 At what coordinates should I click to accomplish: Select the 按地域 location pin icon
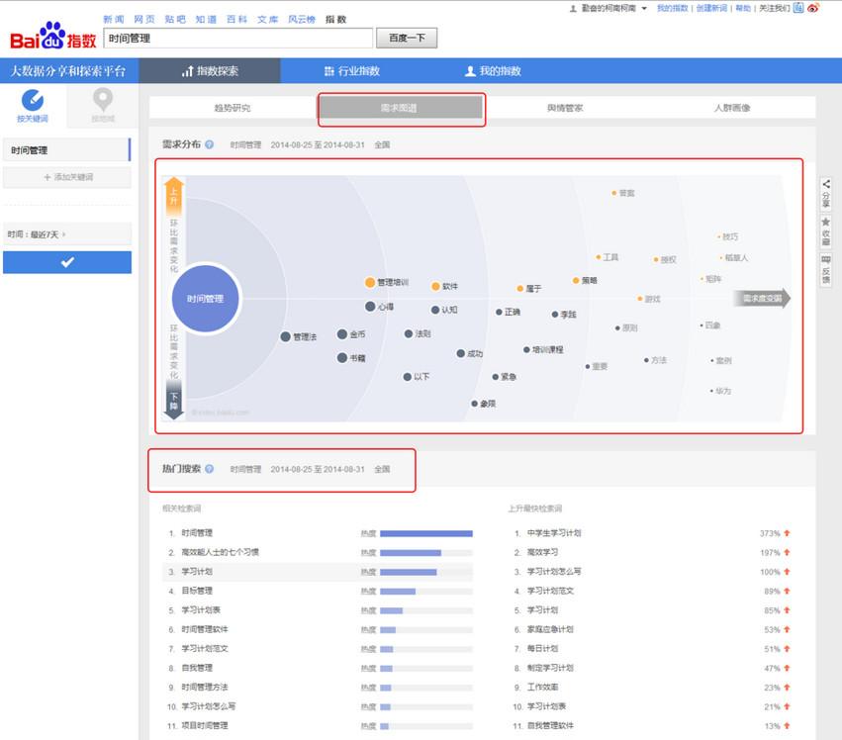pyautogui.click(x=103, y=100)
